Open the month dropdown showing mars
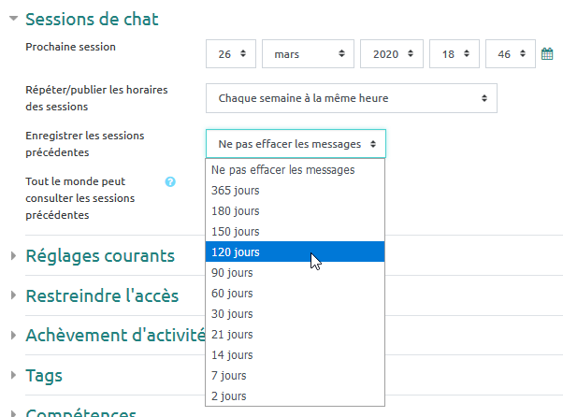This screenshot has width=563, height=417. 307,54
